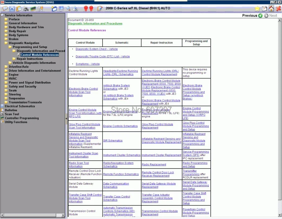Collapse the Diagnostic Navigation folder
282x219 pixels.
(x=6, y=43)
